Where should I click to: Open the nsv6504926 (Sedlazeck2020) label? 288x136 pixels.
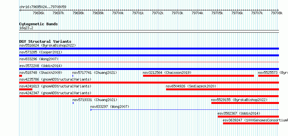point(191,86)
